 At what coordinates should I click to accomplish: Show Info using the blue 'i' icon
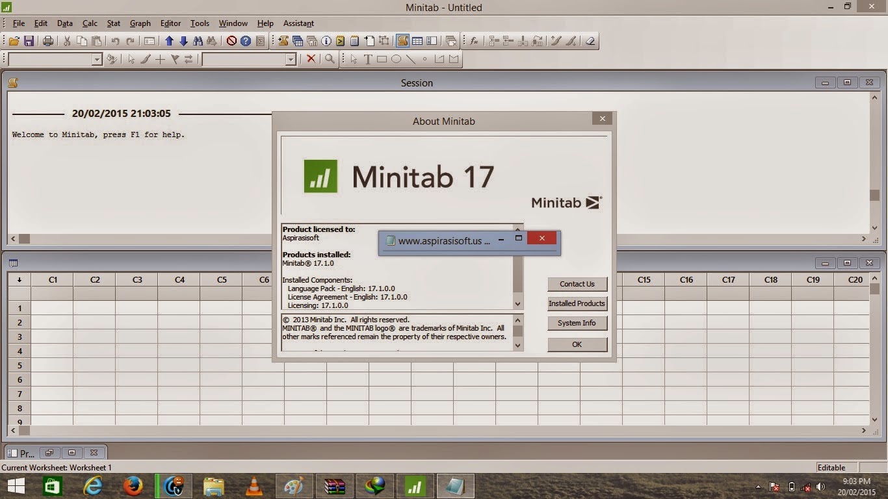pos(326,41)
